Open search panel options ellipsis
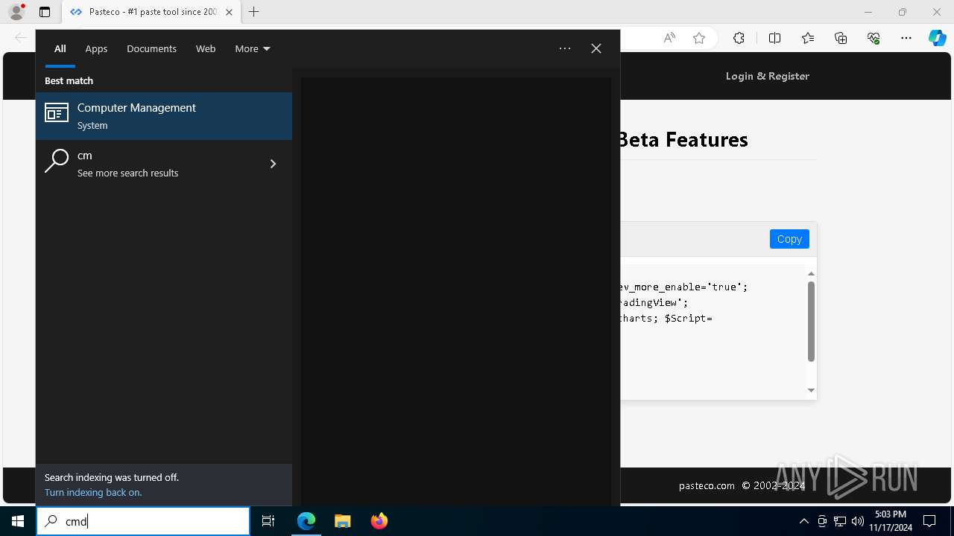 pos(565,48)
